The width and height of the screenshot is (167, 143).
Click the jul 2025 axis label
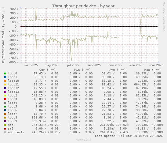(x=73, y=65)
